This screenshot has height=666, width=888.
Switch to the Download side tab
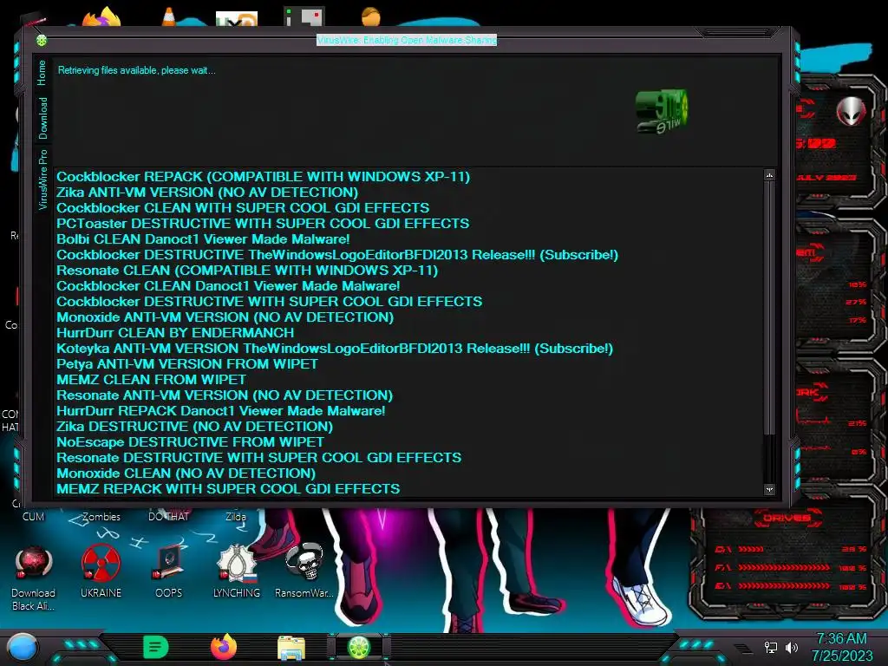(42, 118)
